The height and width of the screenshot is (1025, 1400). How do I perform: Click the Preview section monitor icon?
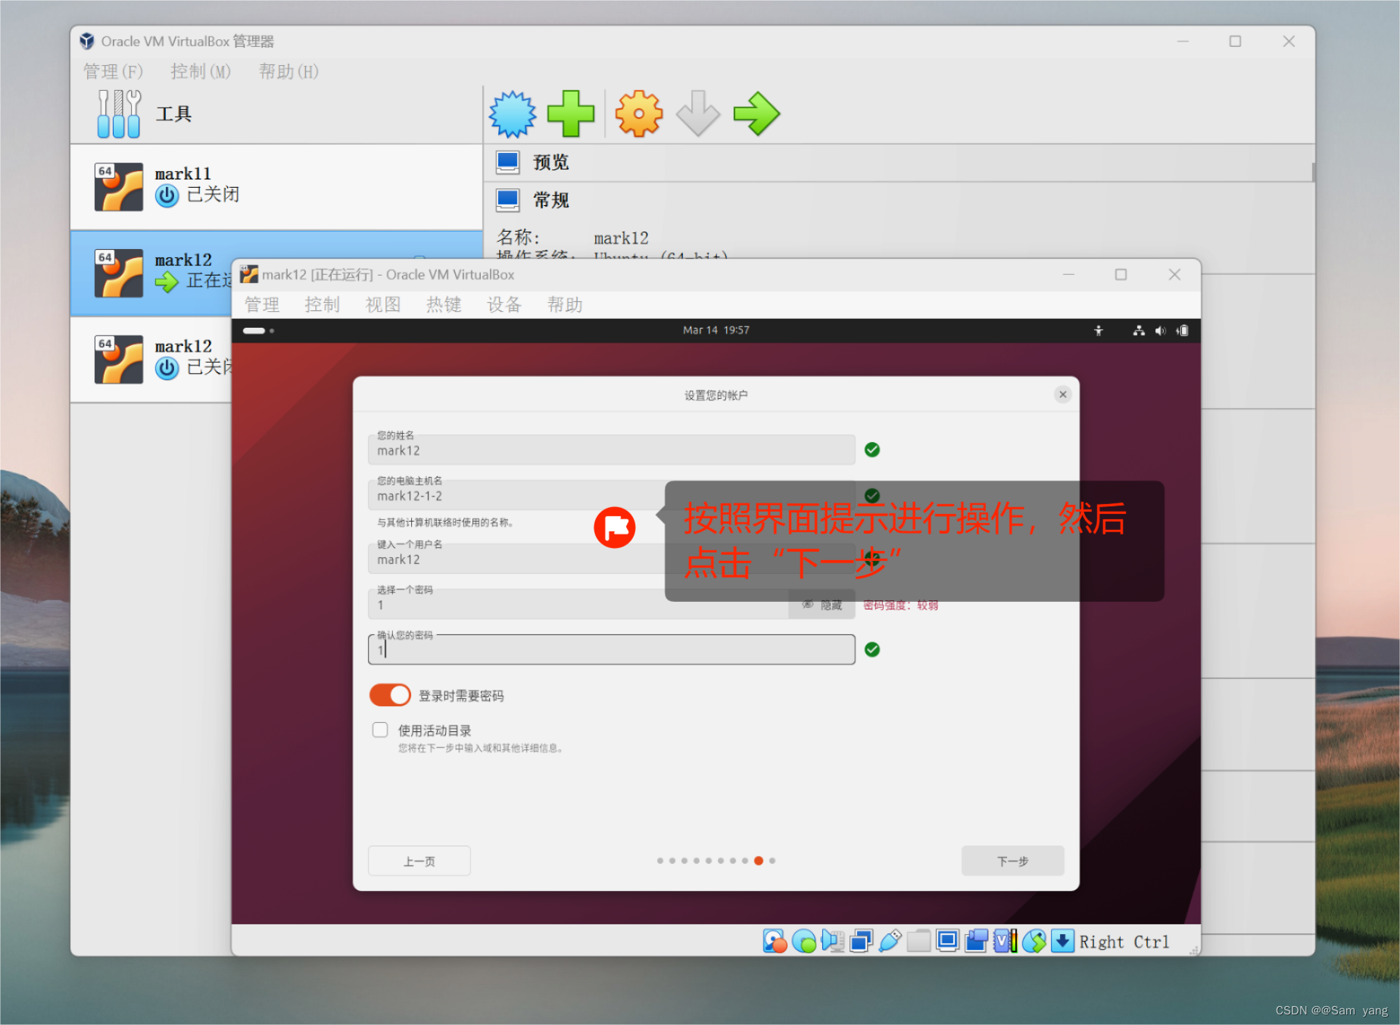pyautogui.click(x=507, y=162)
